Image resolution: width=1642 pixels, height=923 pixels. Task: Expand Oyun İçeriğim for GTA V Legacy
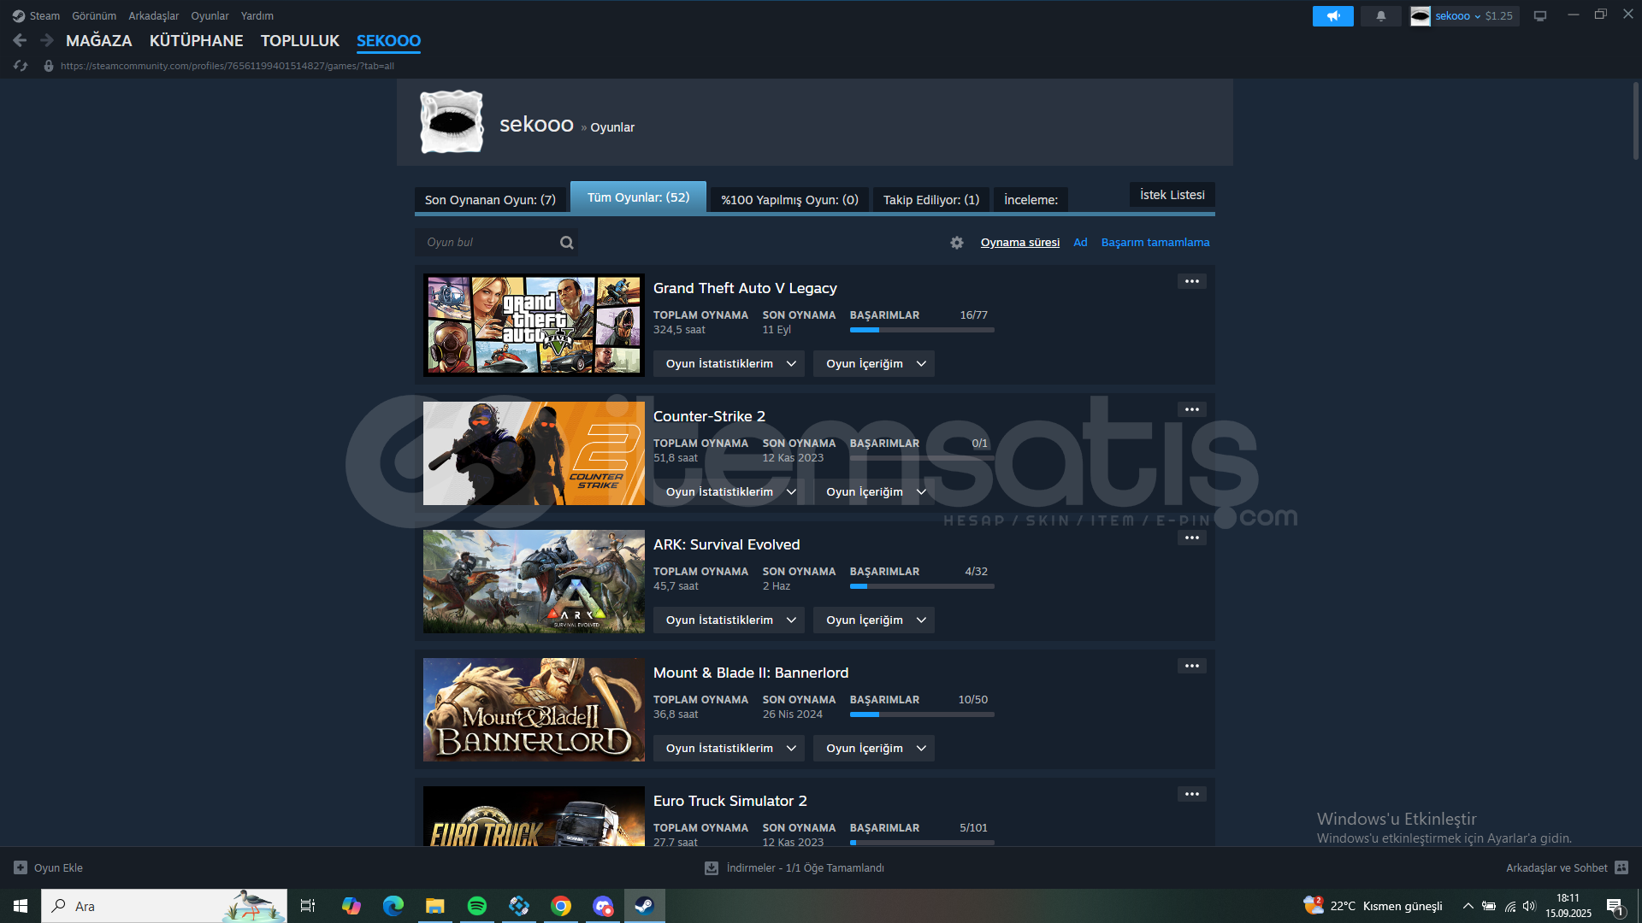pyautogui.click(x=874, y=364)
